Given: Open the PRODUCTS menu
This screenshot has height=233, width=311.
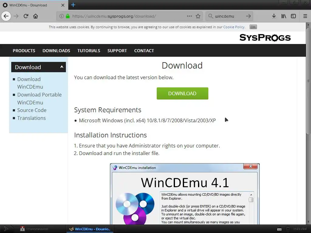Looking at the screenshot, I should [x=24, y=51].
